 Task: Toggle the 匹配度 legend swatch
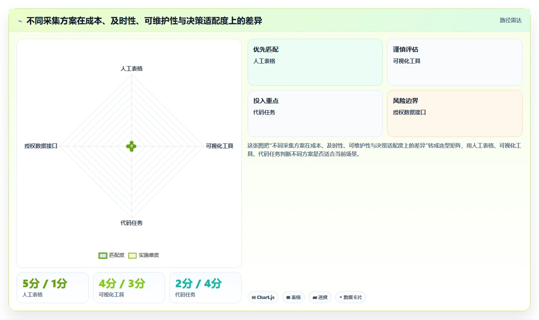click(103, 255)
